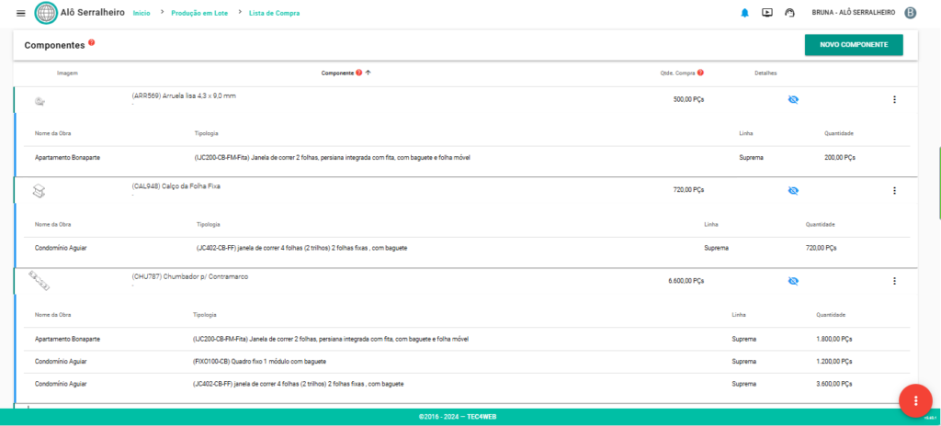Click help icon next to Qtde. Compra
The image size is (941, 426).
pos(700,73)
